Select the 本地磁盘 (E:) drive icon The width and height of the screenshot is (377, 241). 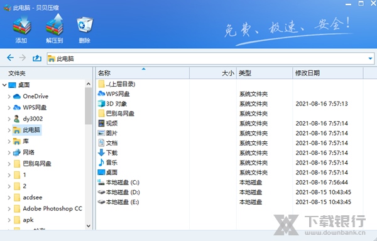click(101, 202)
